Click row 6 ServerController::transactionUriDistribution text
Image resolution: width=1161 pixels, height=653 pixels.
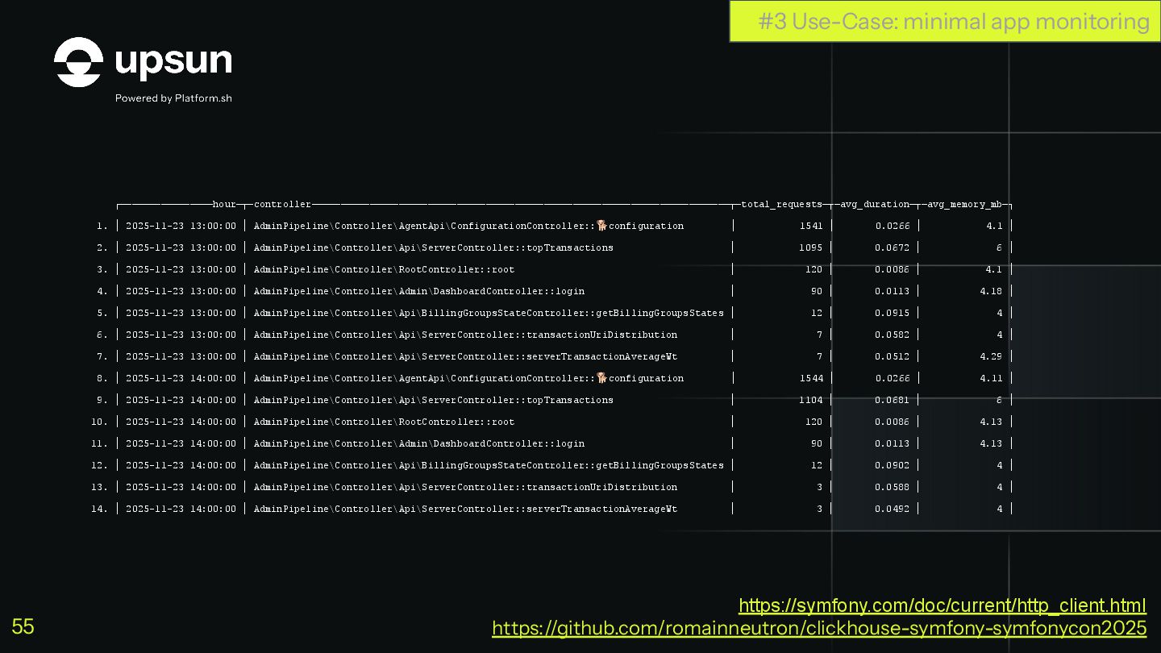[x=465, y=335]
